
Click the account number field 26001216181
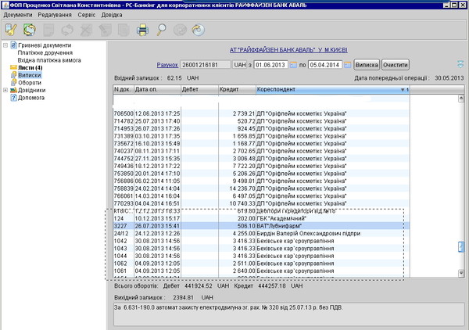coord(206,65)
